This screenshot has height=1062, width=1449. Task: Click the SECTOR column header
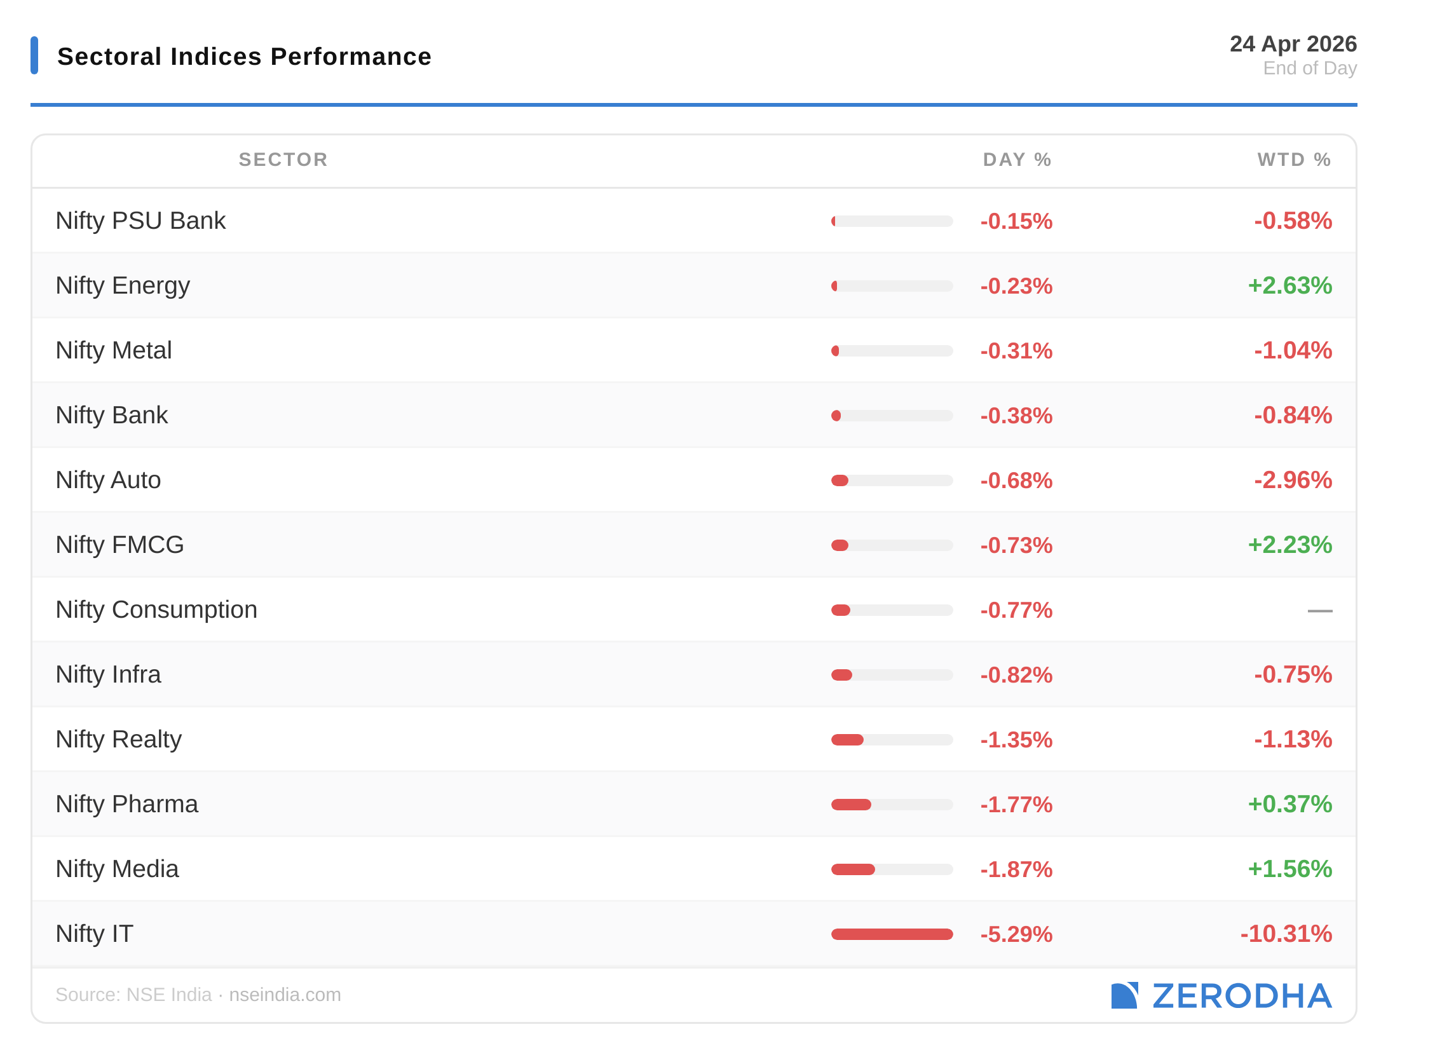[283, 160]
